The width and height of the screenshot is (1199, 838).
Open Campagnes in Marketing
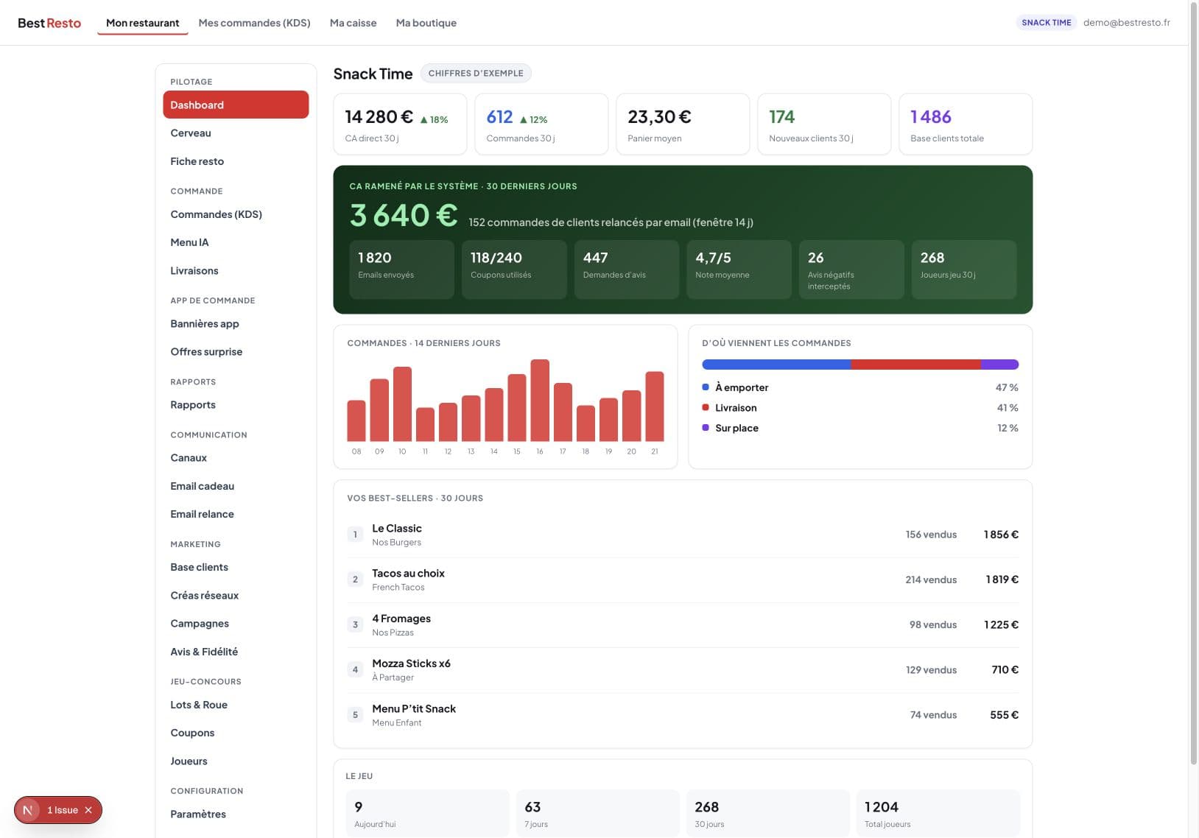[236, 624]
